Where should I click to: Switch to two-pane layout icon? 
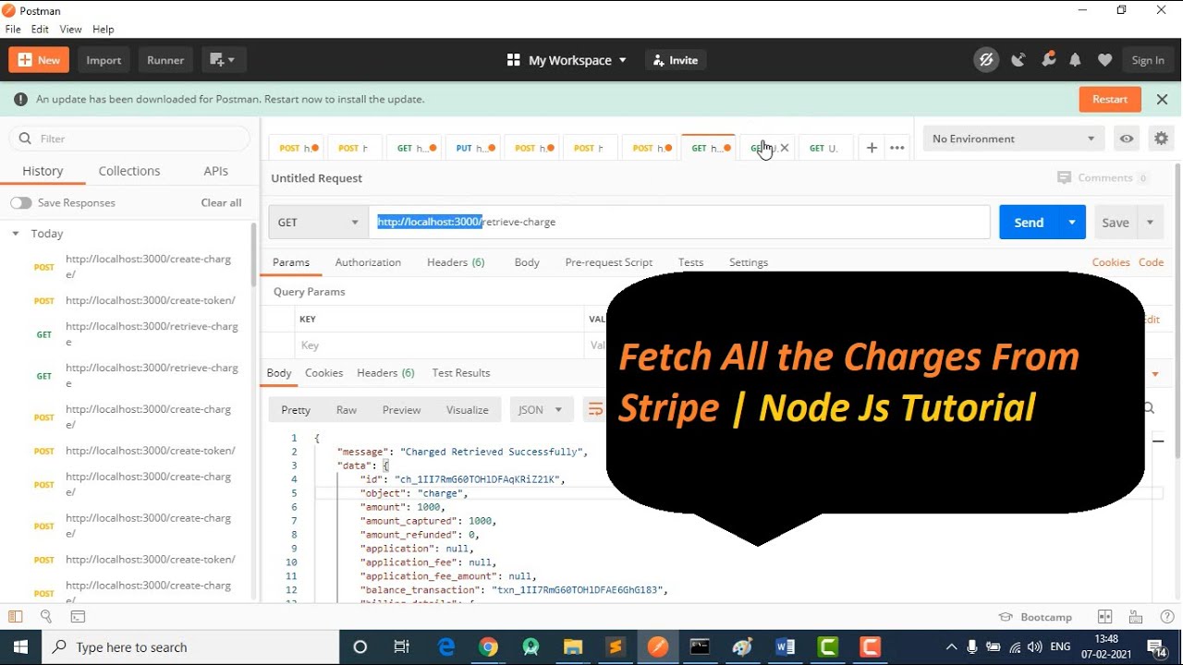click(1104, 617)
